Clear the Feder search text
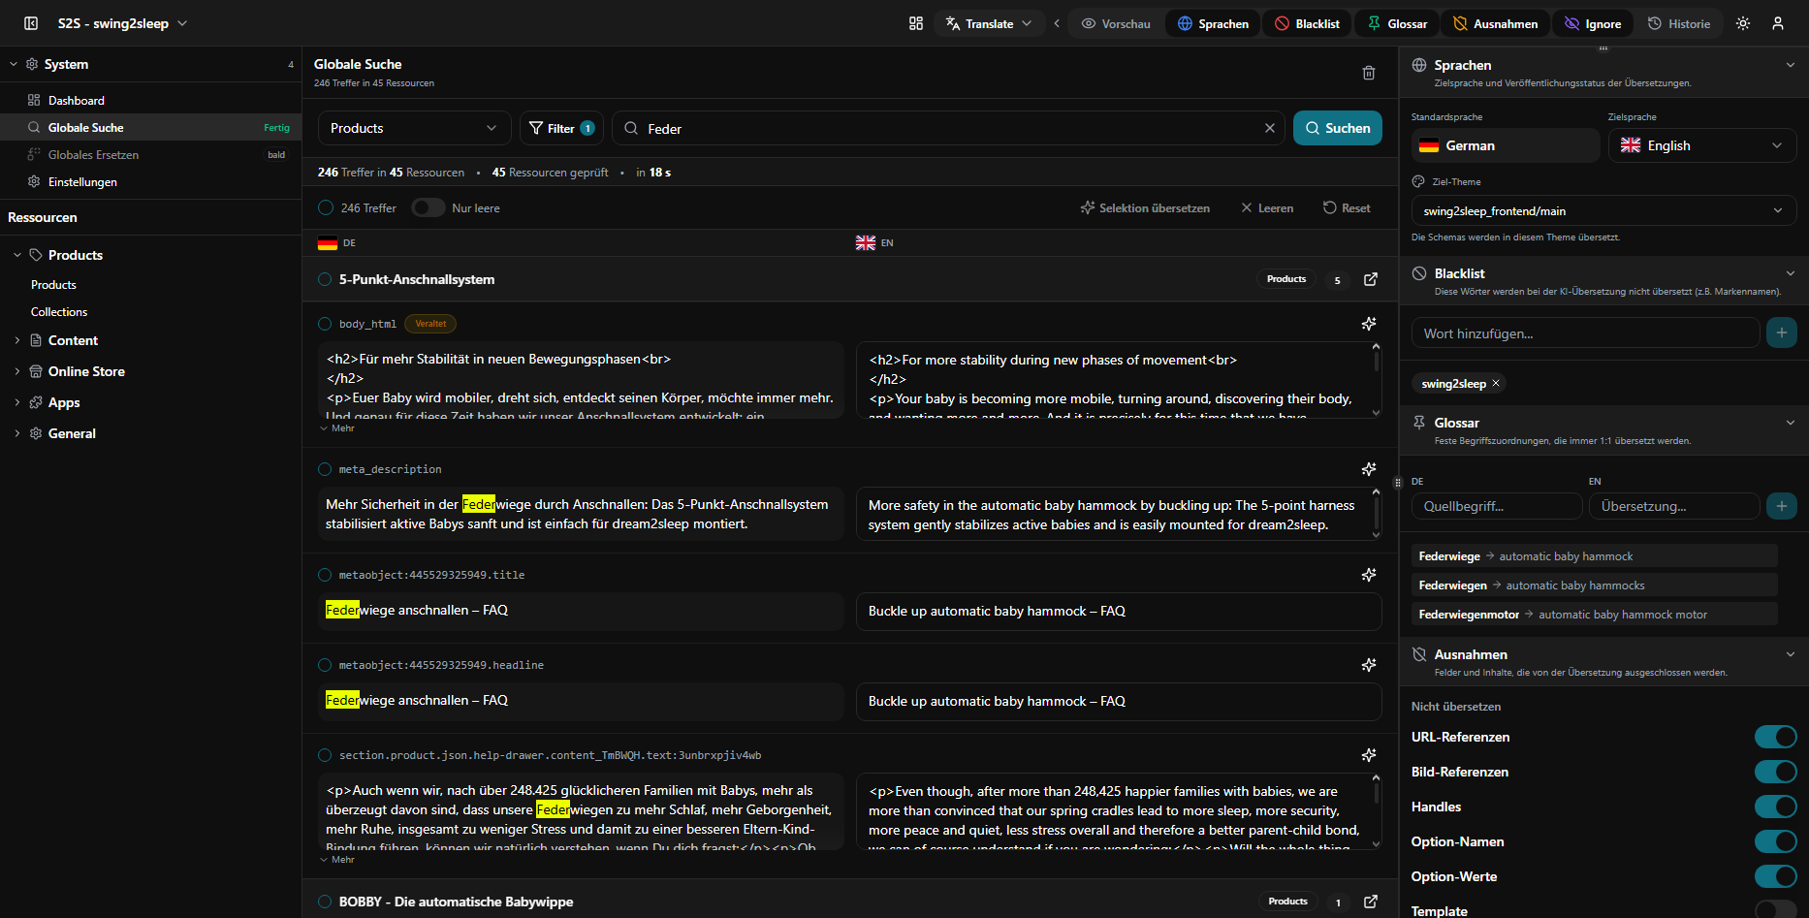Screen dimensions: 1809x918 1270,128
